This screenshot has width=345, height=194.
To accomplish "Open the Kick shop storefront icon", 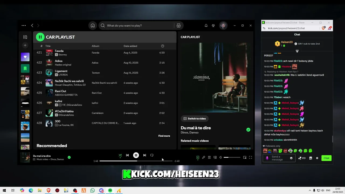I will coord(310,158).
